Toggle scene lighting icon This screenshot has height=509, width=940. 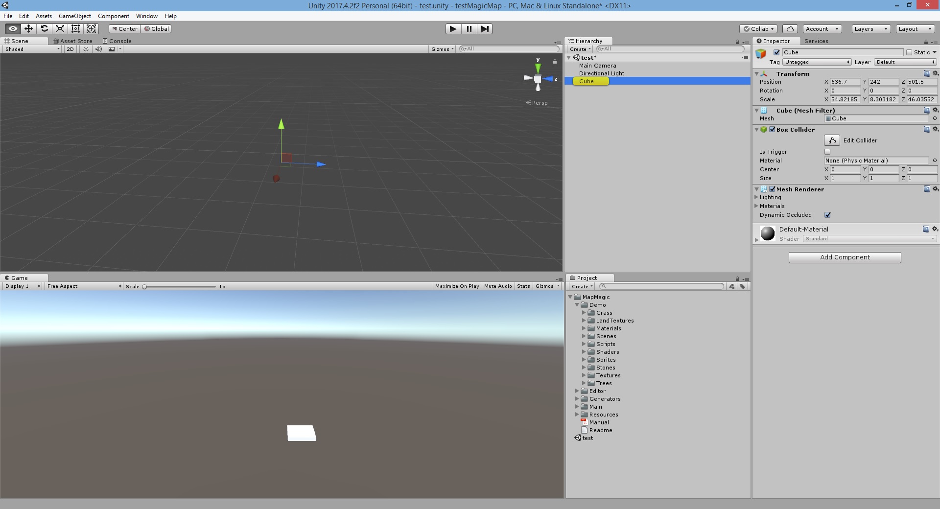tap(86, 49)
